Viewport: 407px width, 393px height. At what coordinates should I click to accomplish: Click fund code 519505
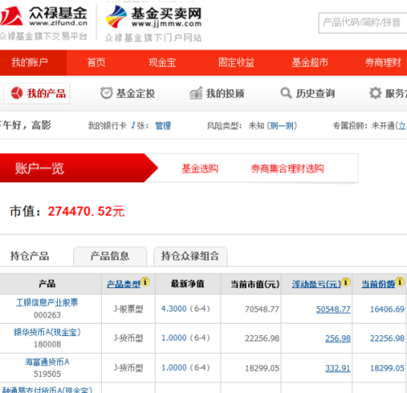click(x=47, y=374)
